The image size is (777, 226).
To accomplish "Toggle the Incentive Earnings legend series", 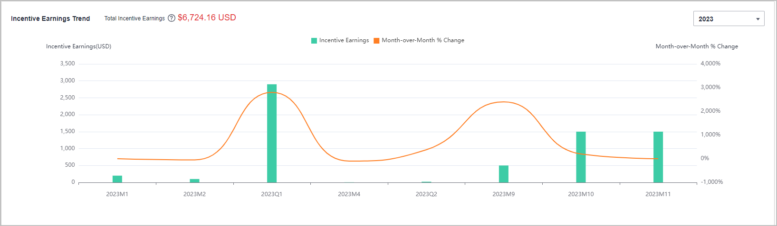I will coord(340,40).
